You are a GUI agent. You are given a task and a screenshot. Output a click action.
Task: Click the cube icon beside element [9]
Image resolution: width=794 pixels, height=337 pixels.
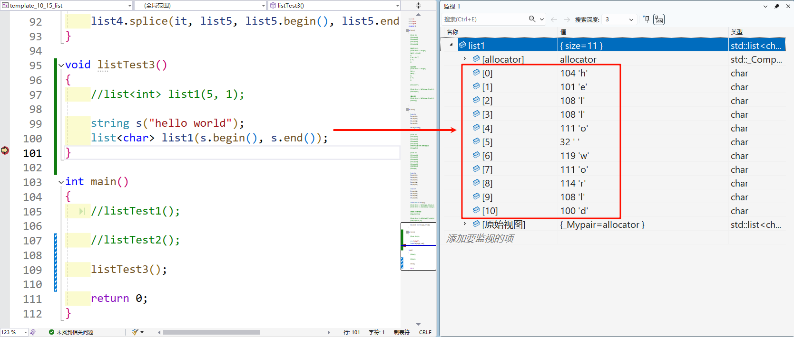click(476, 197)
